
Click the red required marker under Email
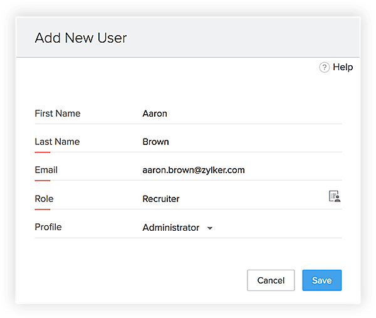pos(43,181)
